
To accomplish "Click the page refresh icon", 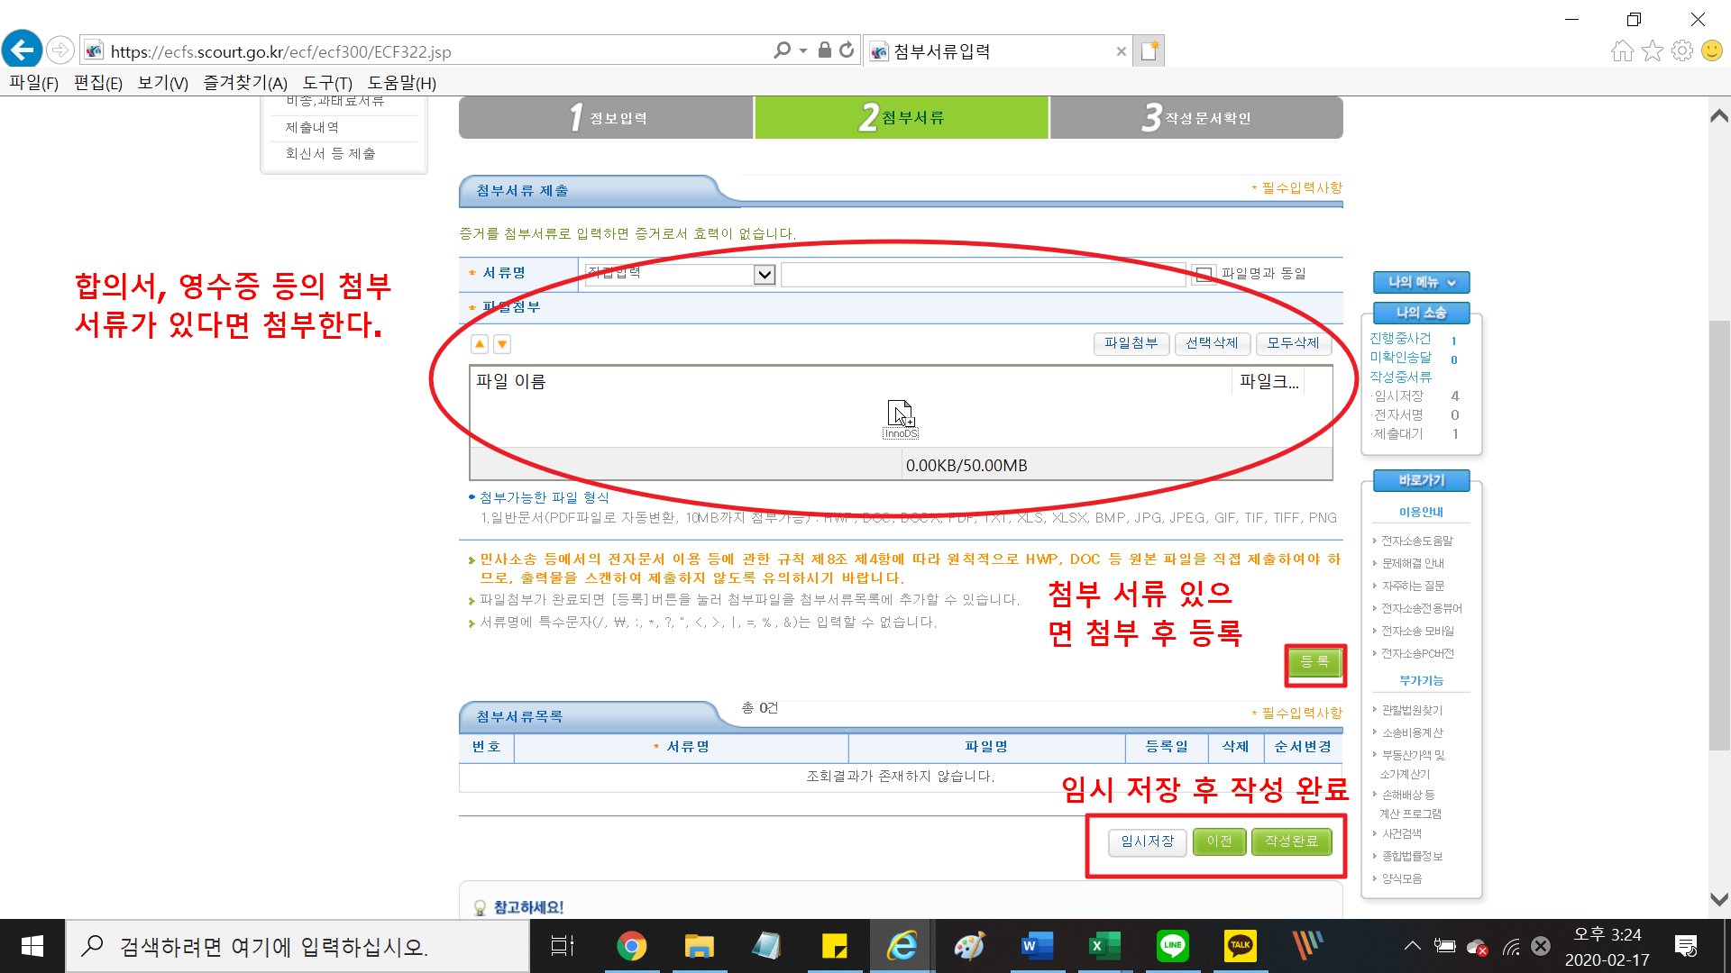I will 847,50.
